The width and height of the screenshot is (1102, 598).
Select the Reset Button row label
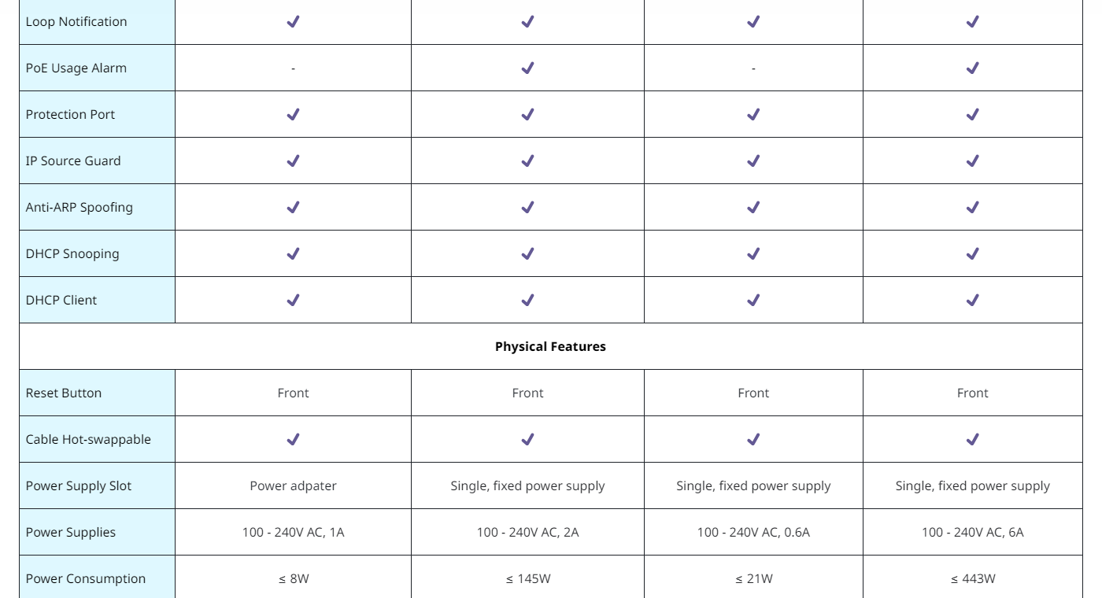(x=64, y=393)
